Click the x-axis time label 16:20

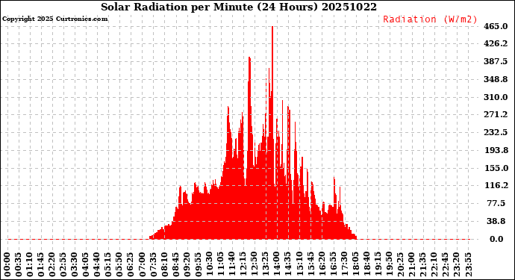[x=322, y=265]
